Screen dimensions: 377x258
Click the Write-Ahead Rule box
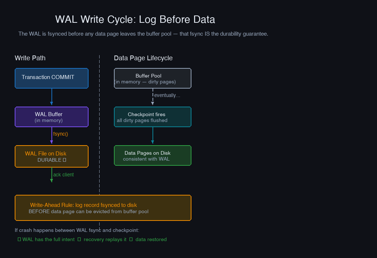103,208
